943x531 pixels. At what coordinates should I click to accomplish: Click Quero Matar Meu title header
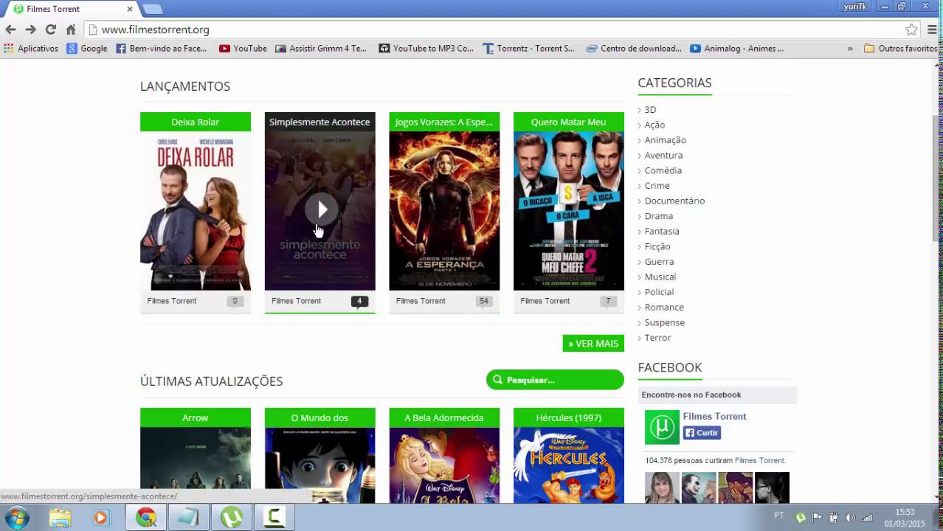click(x=569, y=122)
